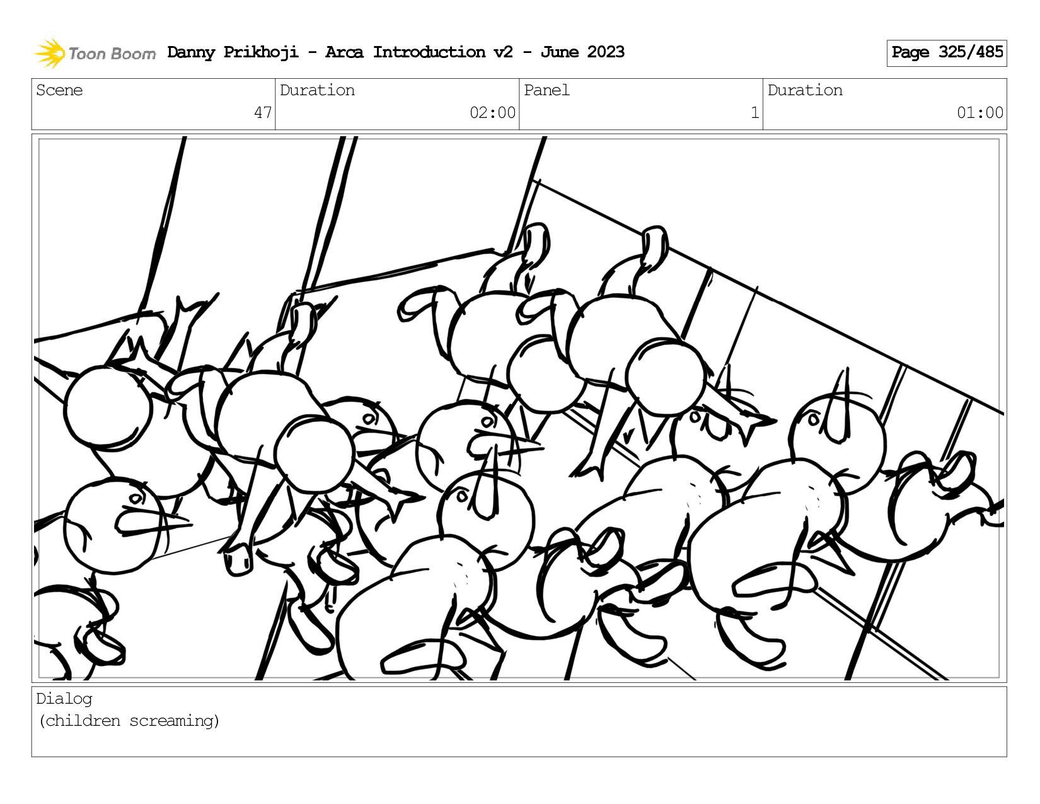
Task: Click the Toon Boom logo
Action: [95, 53]
